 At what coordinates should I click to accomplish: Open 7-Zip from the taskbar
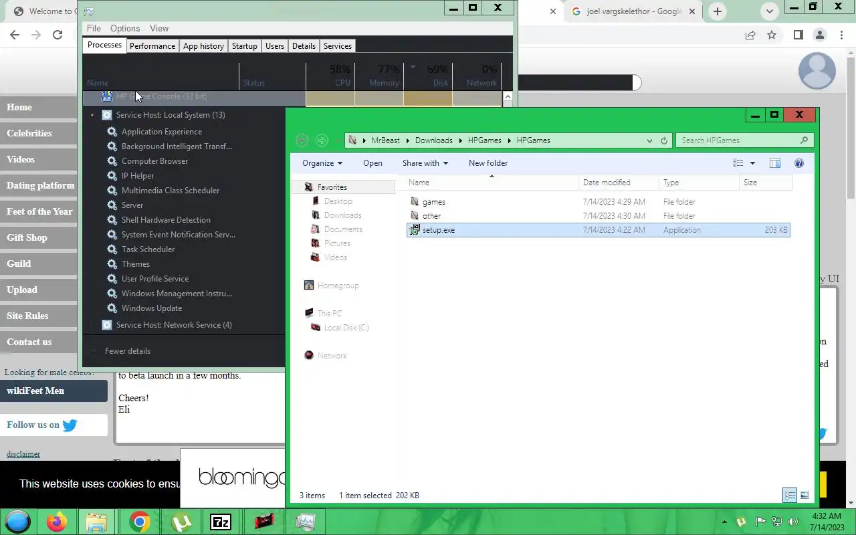pos(221,522)
